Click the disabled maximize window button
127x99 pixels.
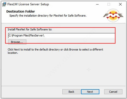[109, 4]
